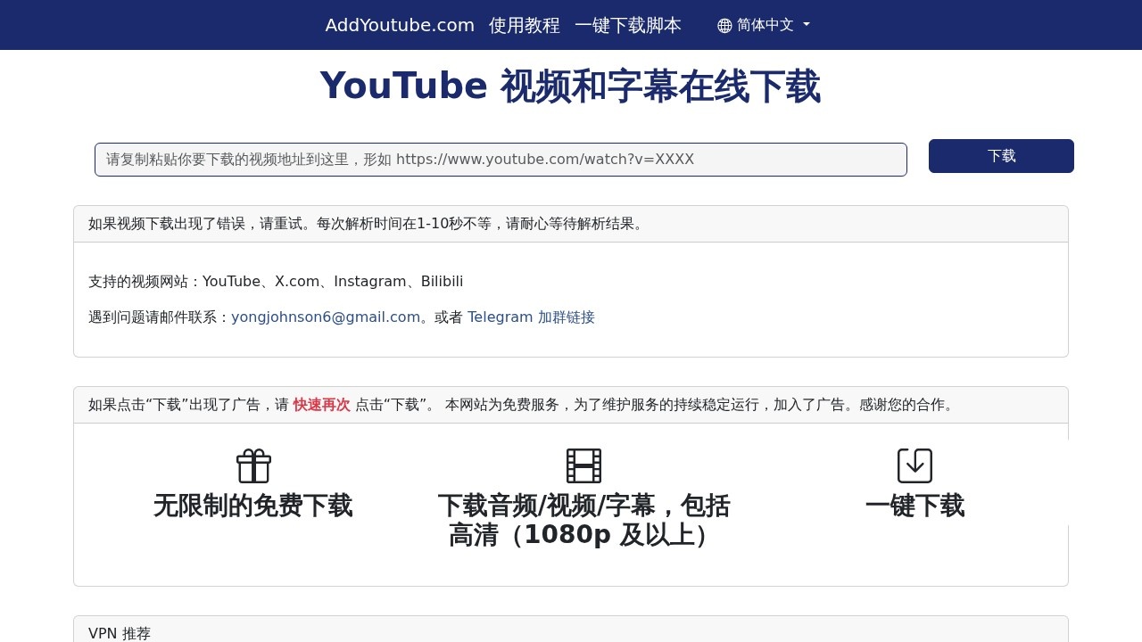Click the AddYoutube.com home link
The height and width of the screenshot is (642, 1142).
point(399,25)
